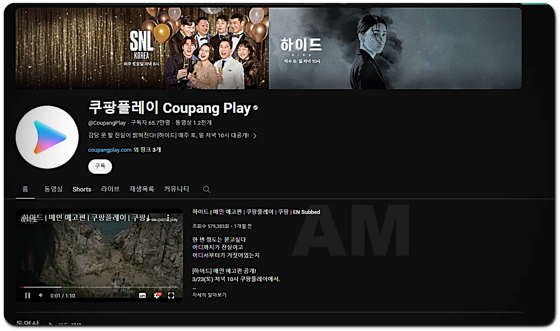Toggle HD quality on the player
The width and height of the screenshot is (560, 331).
tap(160, 293)
